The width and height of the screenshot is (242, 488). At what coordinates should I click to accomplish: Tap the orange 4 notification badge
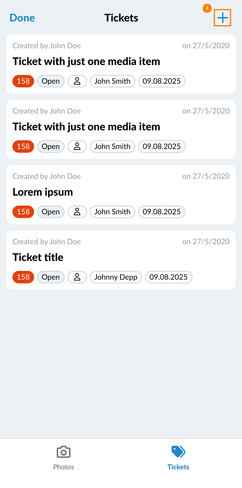click(x=207, y=8)
